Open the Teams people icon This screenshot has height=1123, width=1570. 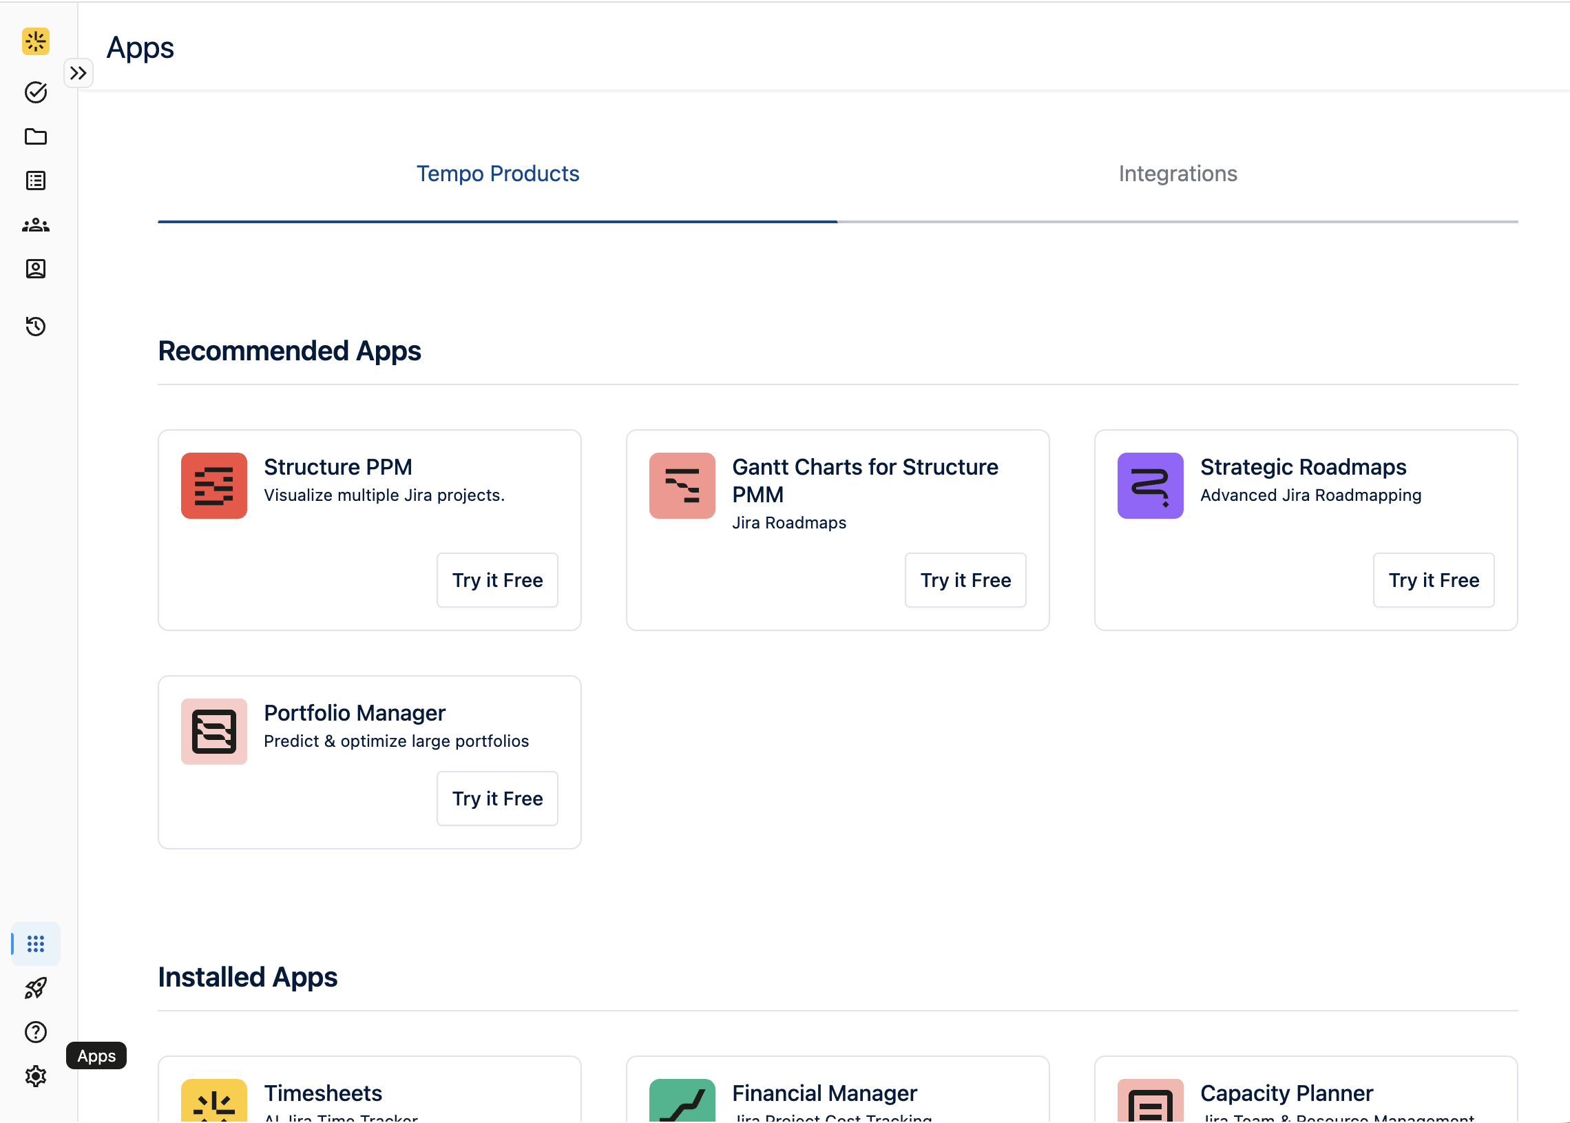point(35,224)
